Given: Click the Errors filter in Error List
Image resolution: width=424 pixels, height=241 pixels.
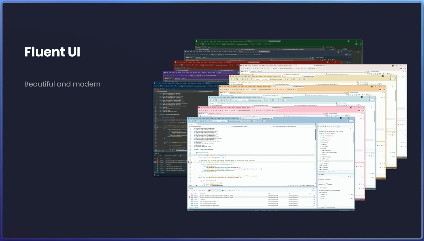Looking at the screenshot, I should pyautogui.click(x=212, y=191).
